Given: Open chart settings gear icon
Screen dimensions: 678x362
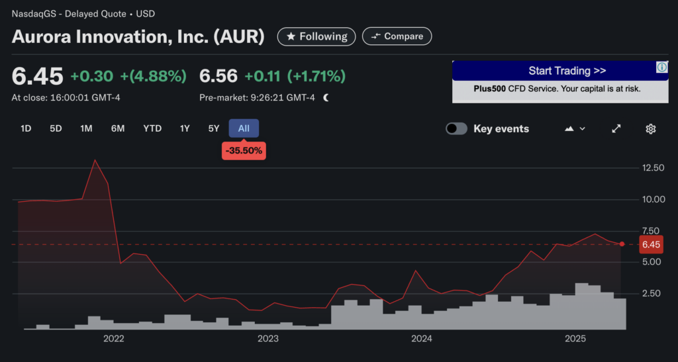Looking at the screenshot, I should click(650, 128).
